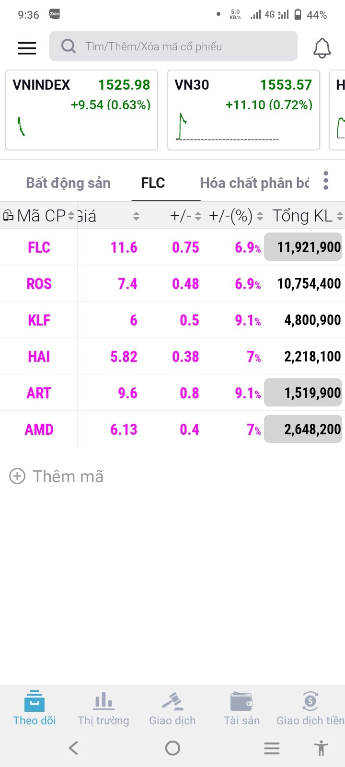This screenshot has width=345, height=767.
Task: Click the plus icon to add a ticker
Action: (17, 476)
